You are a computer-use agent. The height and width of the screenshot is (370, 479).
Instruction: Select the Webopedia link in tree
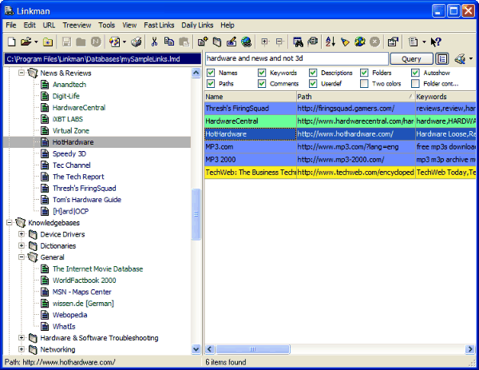tap(70, 315)
